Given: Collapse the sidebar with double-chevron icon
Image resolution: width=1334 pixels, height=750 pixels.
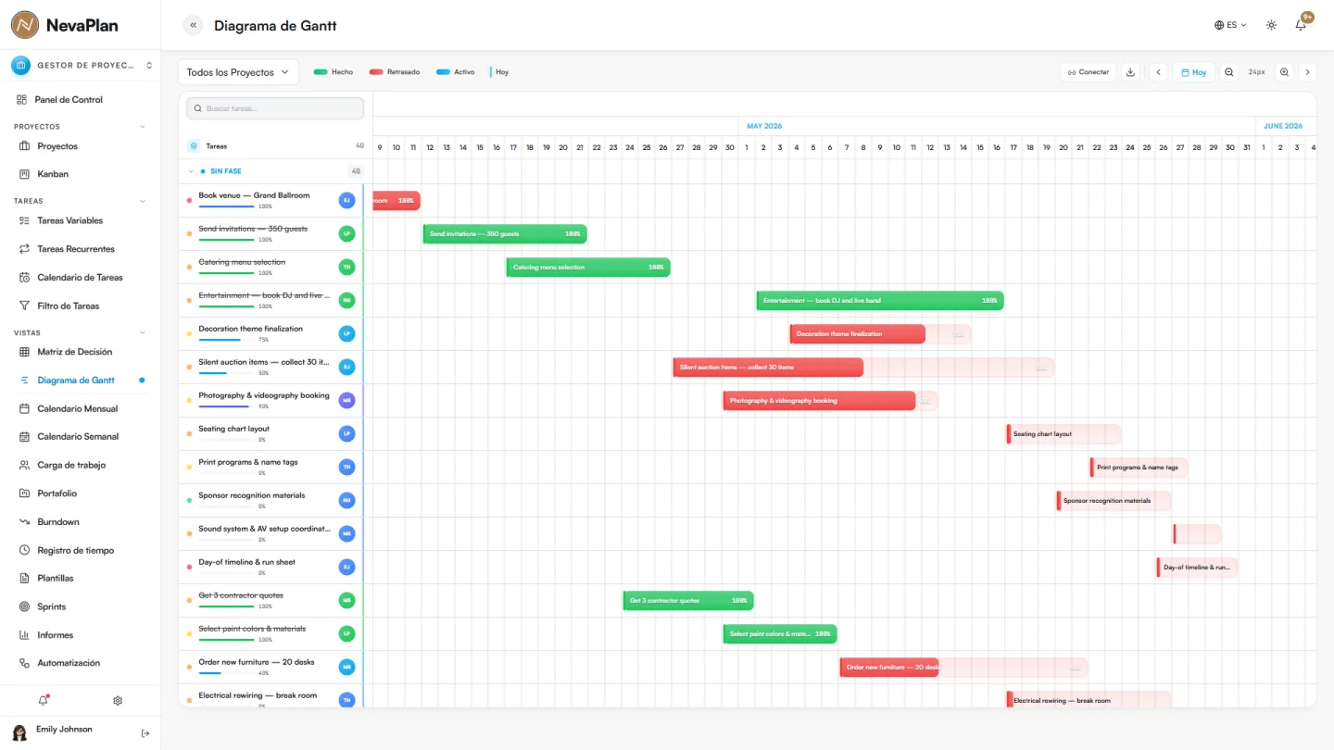Looking at the screenshot, I should (x=193, y=26).
